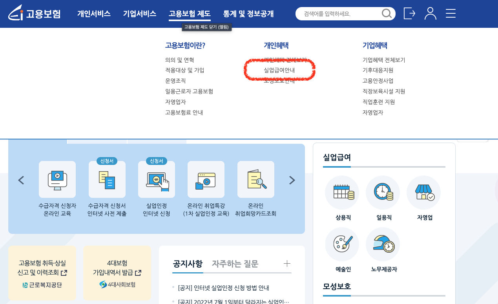Click the 예술인 palette icon

(x=342, y=244)
